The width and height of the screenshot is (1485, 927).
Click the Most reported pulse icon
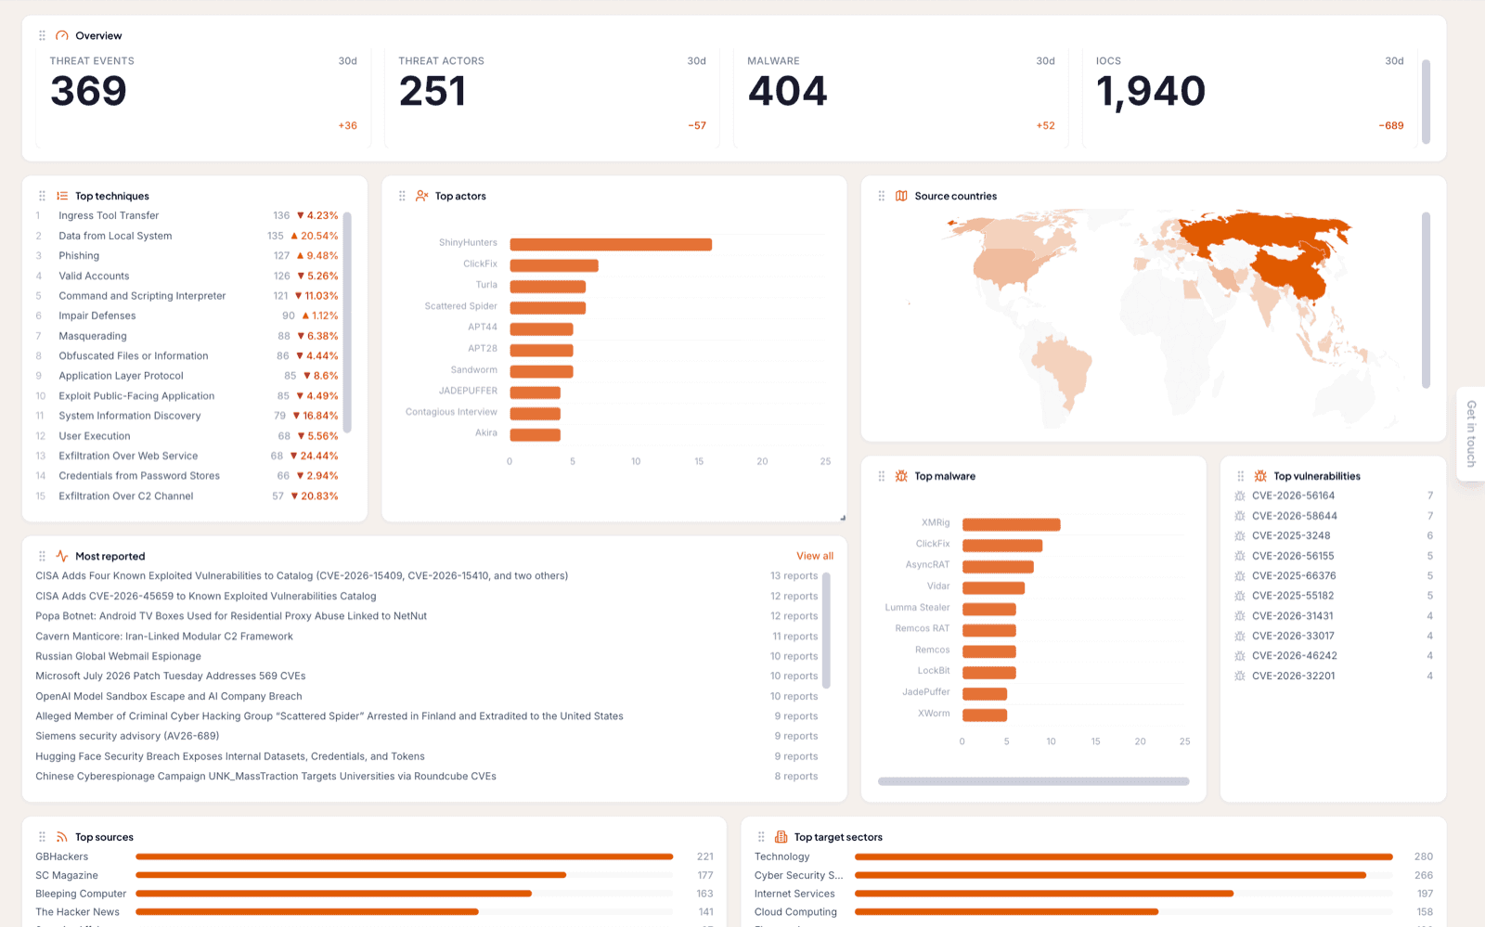[x=62, y=556]
